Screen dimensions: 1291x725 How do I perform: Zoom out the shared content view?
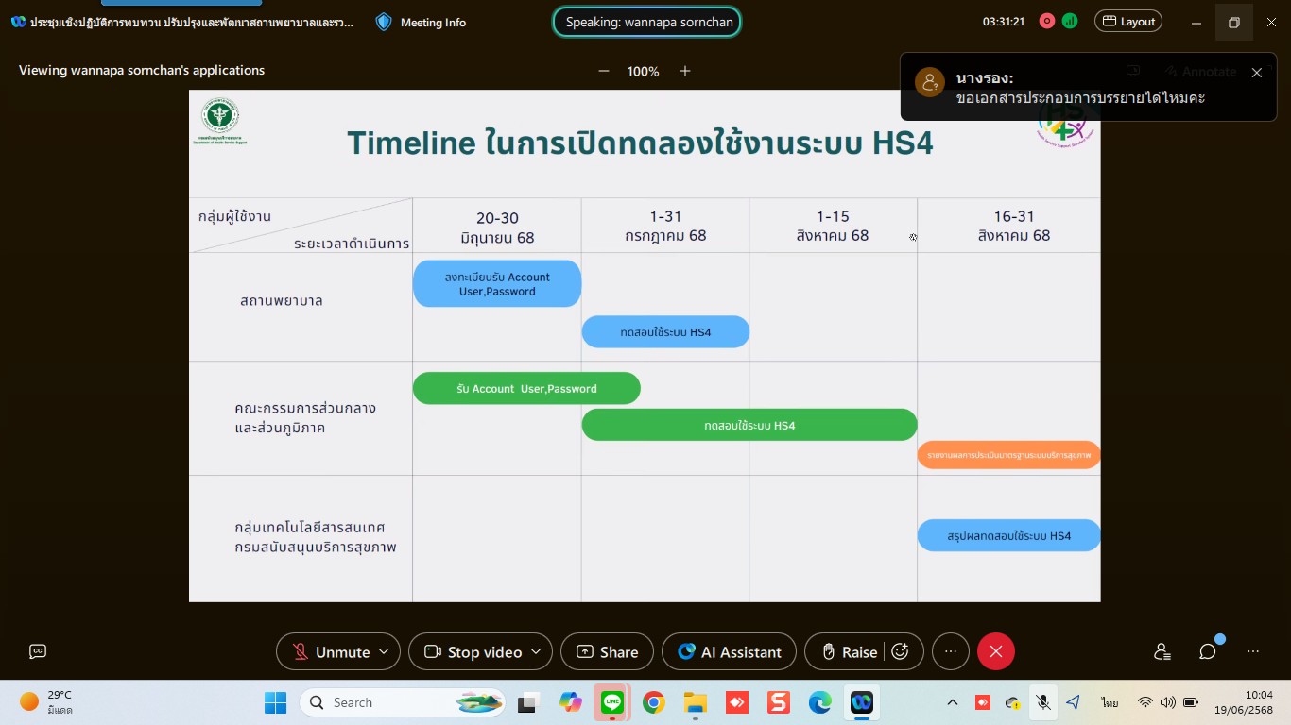tap(604, 71)
